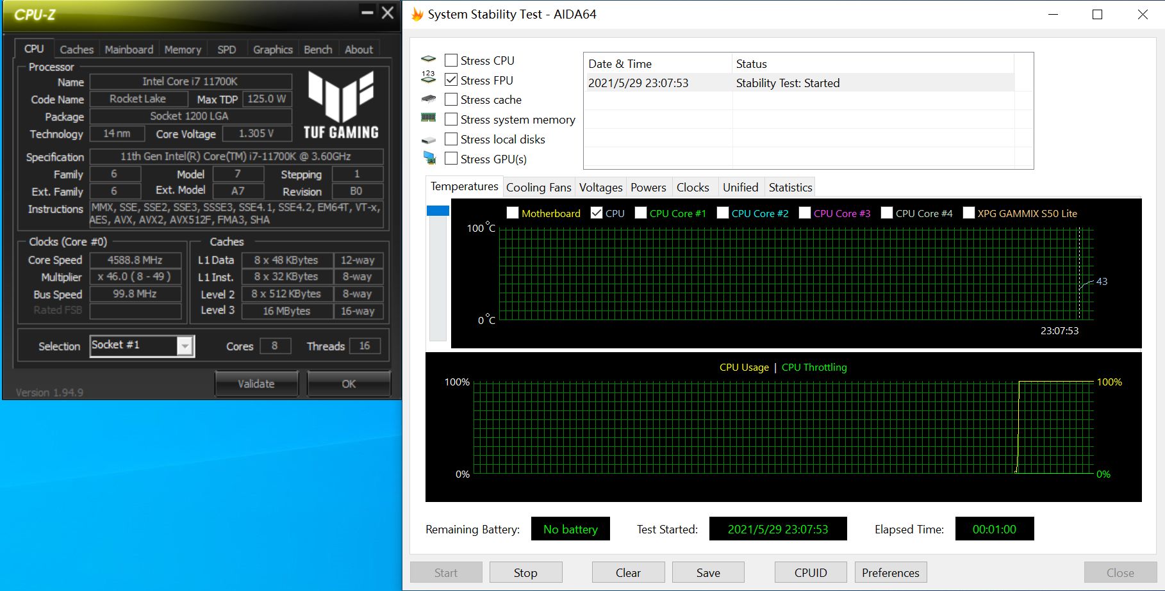Viewport: 1165px width, 591px height.
Task: Click the CPU Throttling graph label
Action: tap(814, 367)
